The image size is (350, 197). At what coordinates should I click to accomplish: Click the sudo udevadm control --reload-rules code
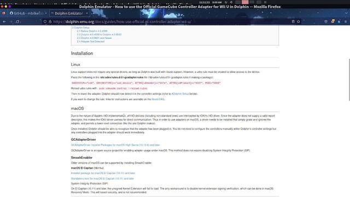click(x=123, y=89)
